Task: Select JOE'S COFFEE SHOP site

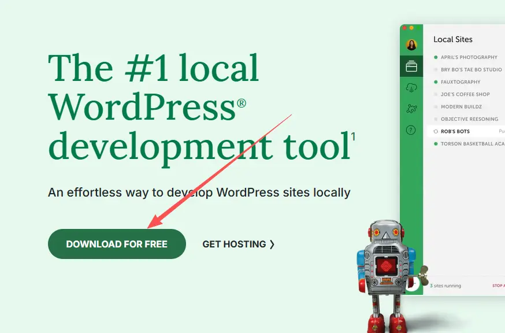Action: point(462,94)
